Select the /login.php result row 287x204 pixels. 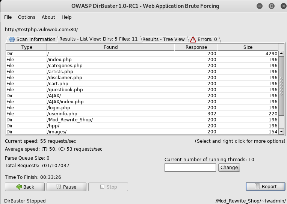click(x=142, y=108)
